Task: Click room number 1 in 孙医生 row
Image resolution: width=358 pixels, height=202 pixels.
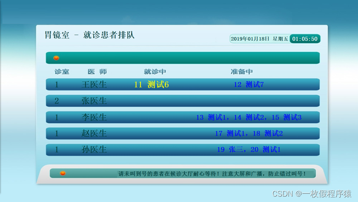Action: click(x=57, y=149)
